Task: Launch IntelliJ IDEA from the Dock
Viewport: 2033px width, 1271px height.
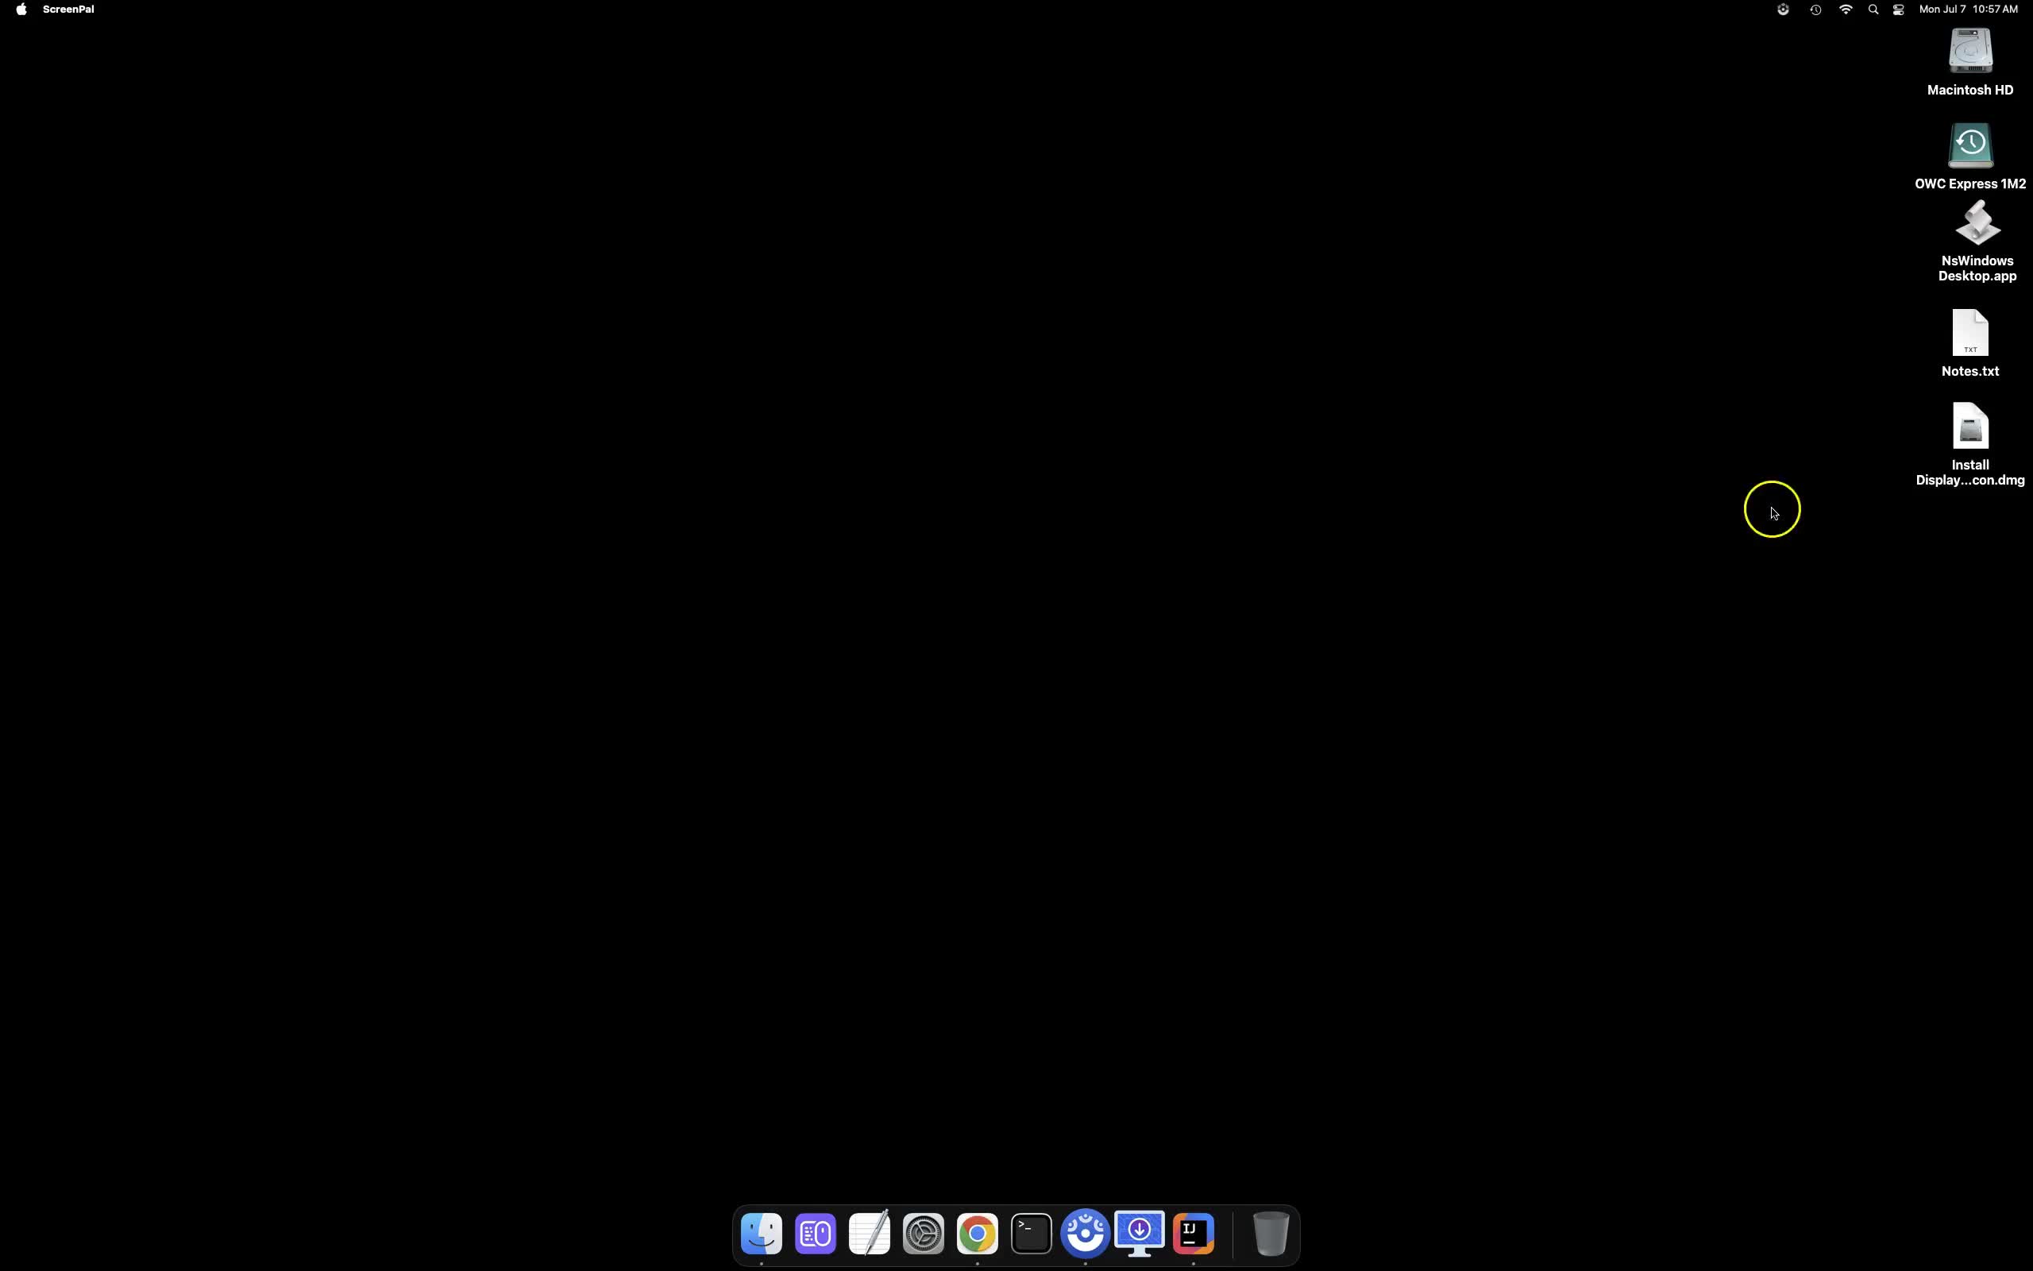Action: [1193, 1233]
